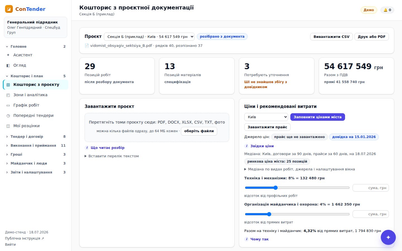
Task: Expand Медіана по видах робіт details
Action: pyautogui.click(x=300, y=169)
